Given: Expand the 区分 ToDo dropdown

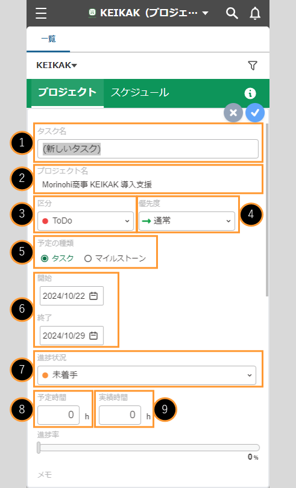Looking at the screenshot, I should (86, 221).
